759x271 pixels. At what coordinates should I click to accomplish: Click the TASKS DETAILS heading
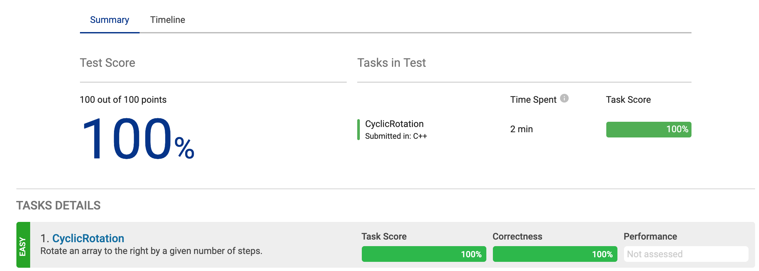coord(58,206)
